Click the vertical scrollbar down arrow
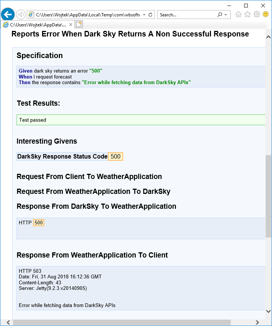This screenshot has width=272, height=326. coord(268,311)
